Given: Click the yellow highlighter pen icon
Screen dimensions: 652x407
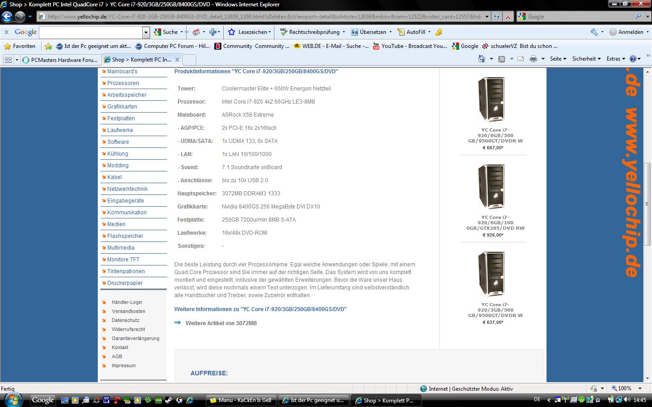Looking at the screenshot, I should [439, 32].
